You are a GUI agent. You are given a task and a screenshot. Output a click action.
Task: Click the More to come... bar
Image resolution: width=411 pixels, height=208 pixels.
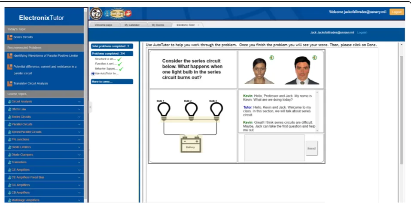112,82
